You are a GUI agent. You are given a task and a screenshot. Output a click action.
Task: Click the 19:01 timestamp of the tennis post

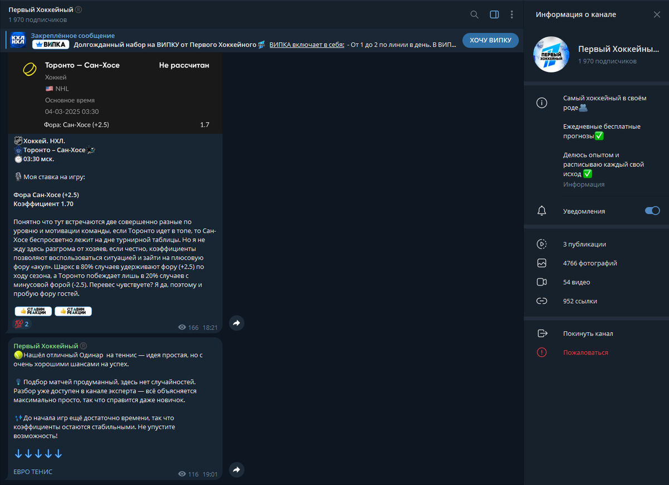[211, 474]
